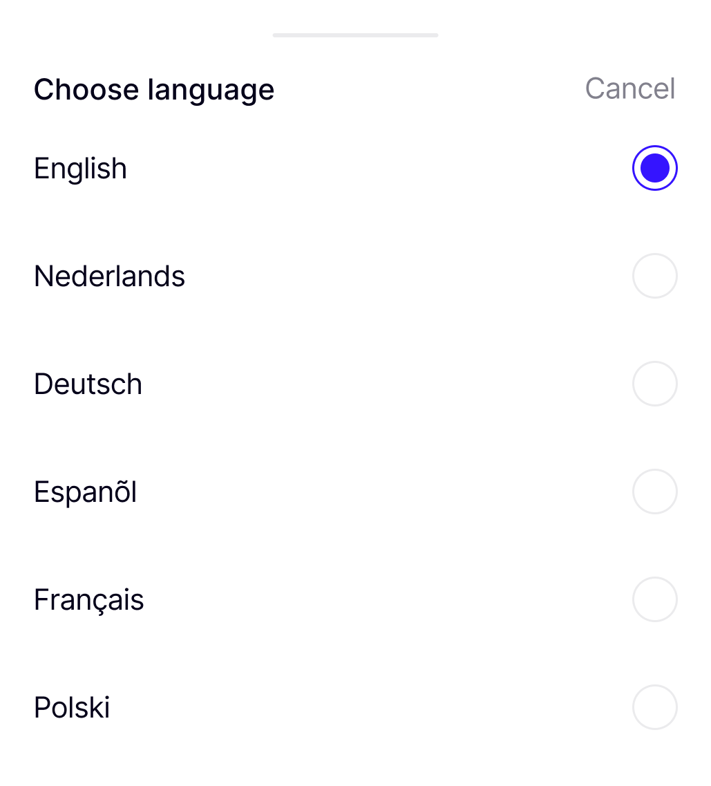Select the English radio button
Screen dimensions: 711x786
(654, 168)
